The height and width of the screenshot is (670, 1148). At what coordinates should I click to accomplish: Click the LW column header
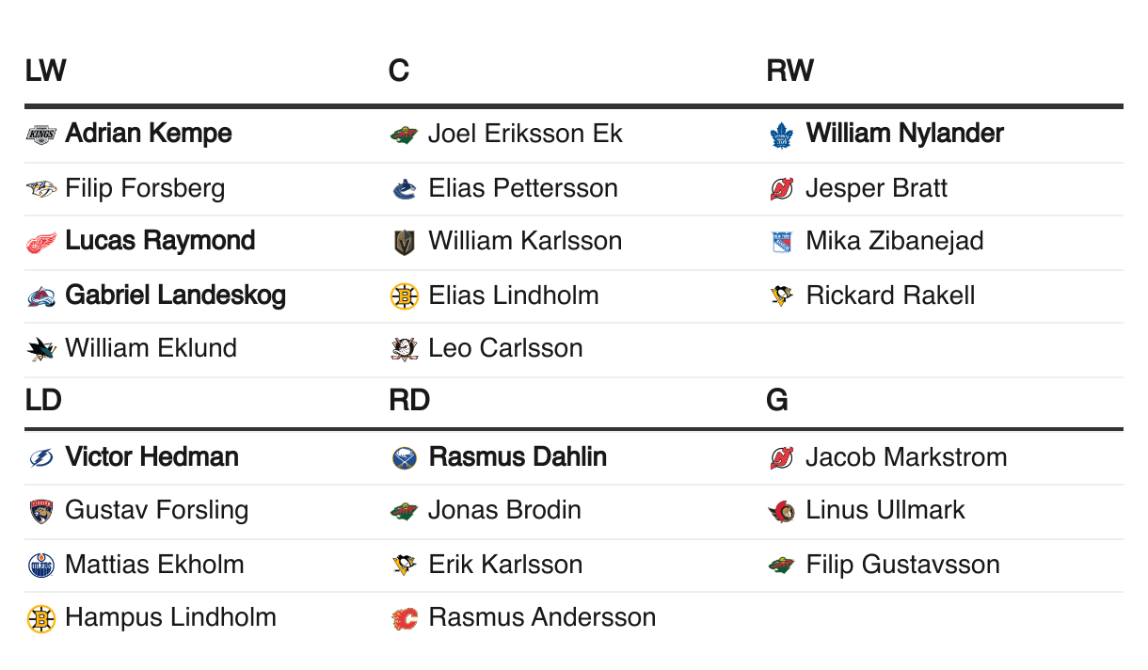(45, 71)
